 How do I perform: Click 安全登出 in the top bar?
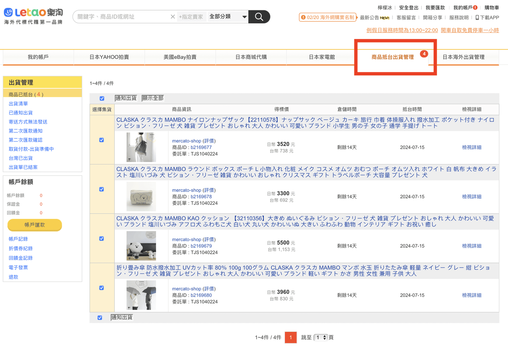tap(409, 7)
